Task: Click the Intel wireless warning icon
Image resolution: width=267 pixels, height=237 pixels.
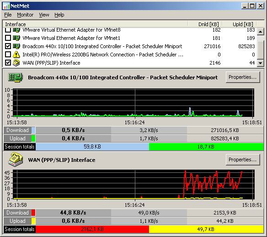Action: coord(16,55)
